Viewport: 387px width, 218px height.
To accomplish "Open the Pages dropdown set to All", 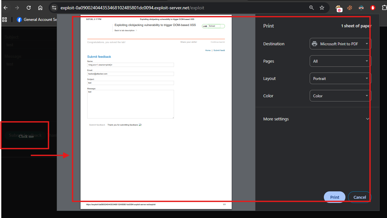I will [340, 61].
